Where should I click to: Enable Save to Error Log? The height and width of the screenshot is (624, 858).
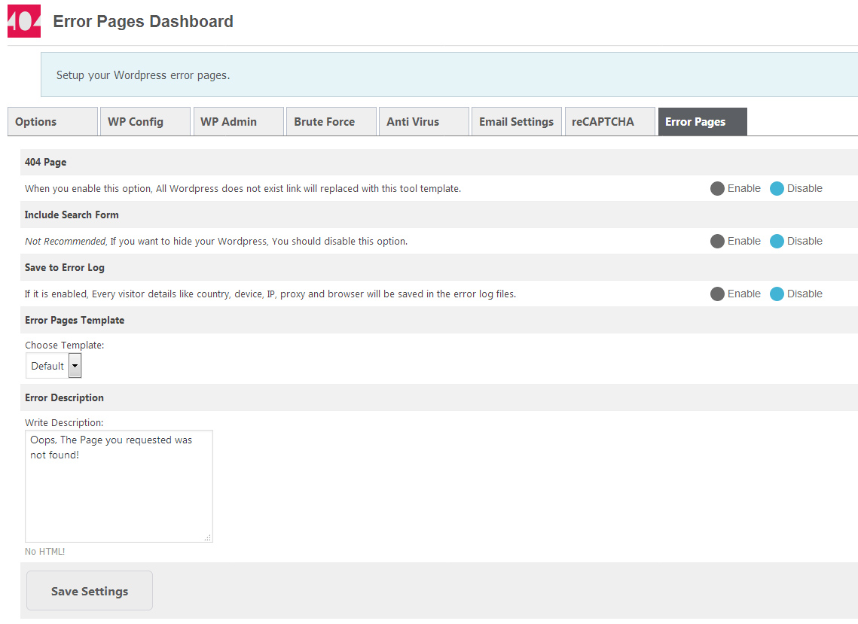[717, 294]
